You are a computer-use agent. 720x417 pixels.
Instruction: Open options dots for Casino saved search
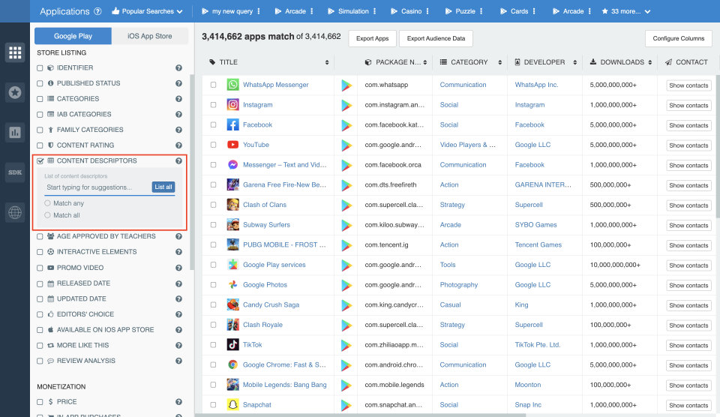[x=427, y=11]
